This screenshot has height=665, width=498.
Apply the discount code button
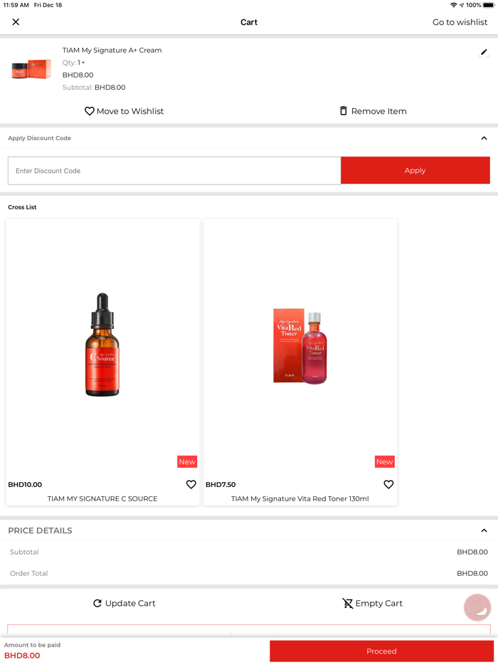(415, 170)
